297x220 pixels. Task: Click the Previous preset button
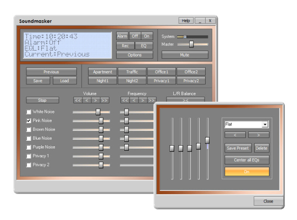pyautogui.click(x=51, y=72)
